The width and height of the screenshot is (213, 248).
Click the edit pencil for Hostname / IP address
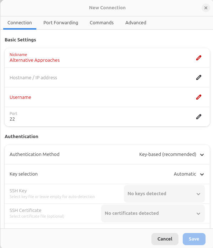(199, 77)
